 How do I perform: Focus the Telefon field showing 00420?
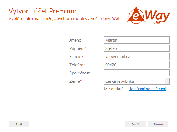pos(137,65)
